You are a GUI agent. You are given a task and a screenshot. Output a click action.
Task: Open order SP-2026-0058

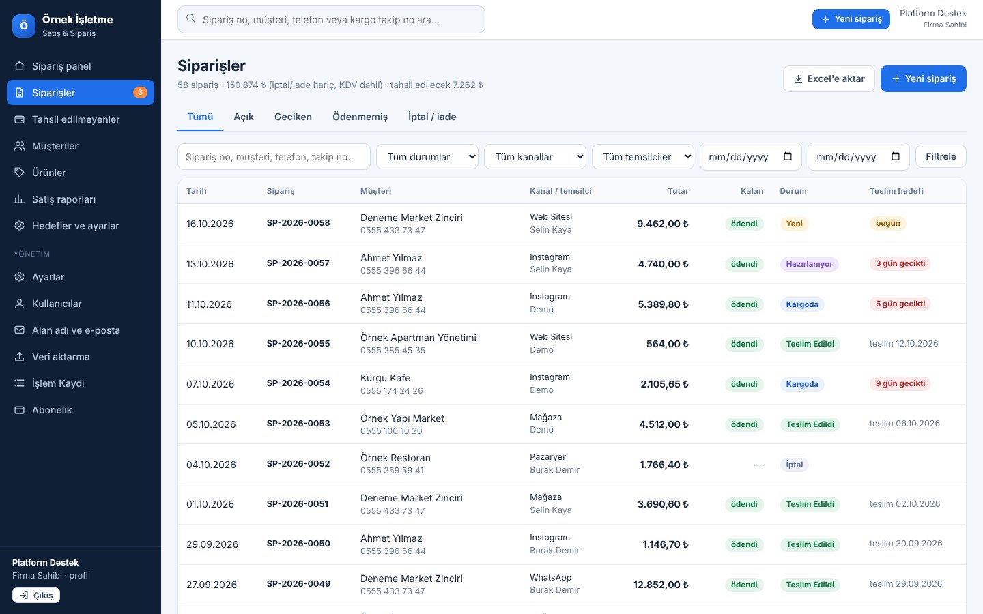(298, 223)
